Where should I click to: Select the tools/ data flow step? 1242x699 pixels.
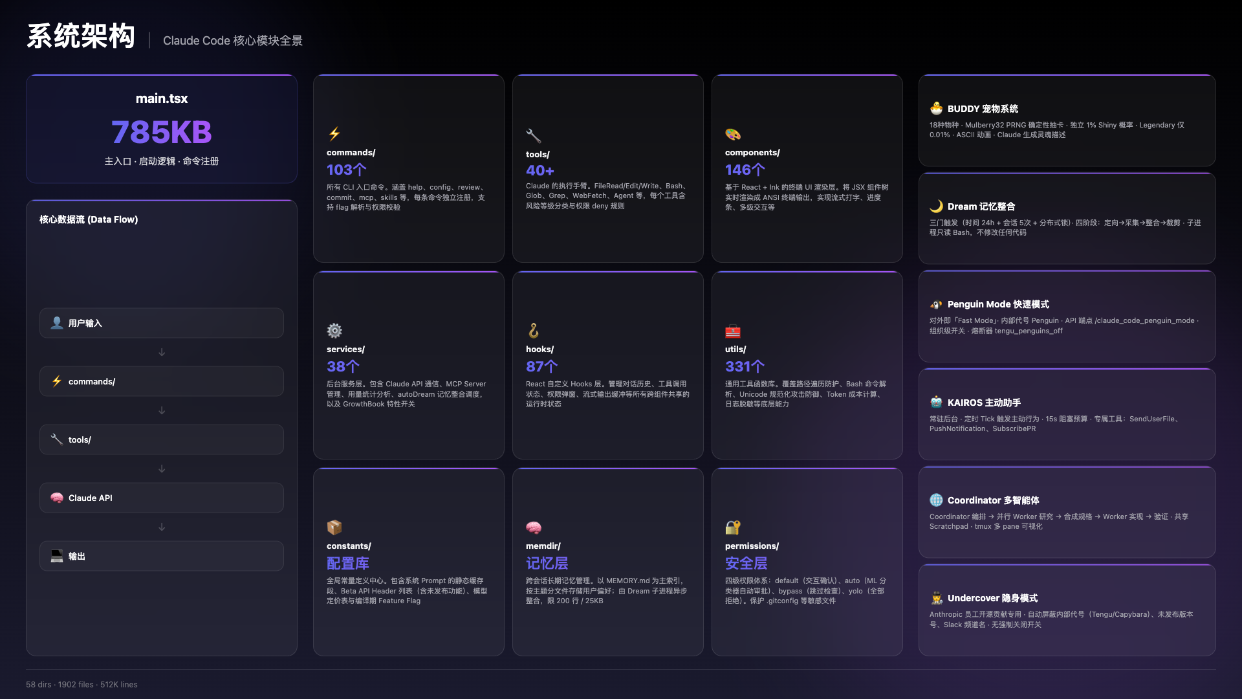coord(162,439)
